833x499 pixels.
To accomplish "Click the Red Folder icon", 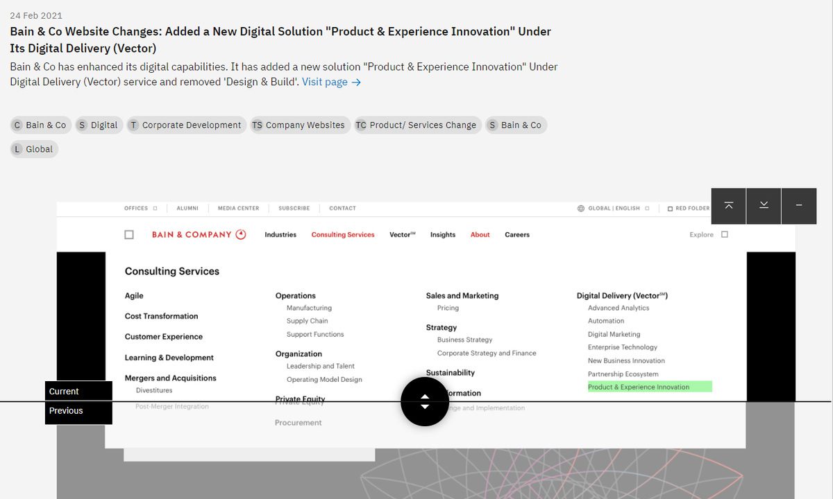I will (x=670, y=209).
